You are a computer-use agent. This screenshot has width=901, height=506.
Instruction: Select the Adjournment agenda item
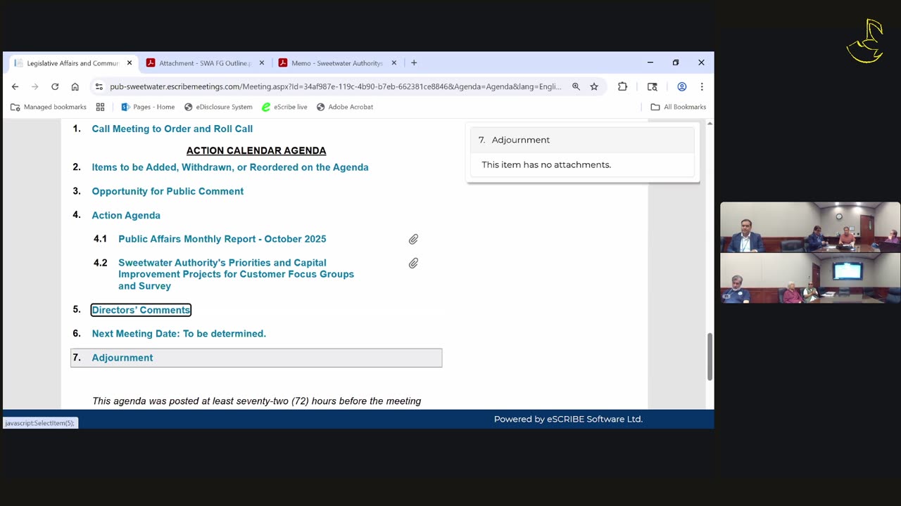point(256,358)
